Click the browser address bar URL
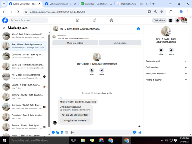 [57, 12]
